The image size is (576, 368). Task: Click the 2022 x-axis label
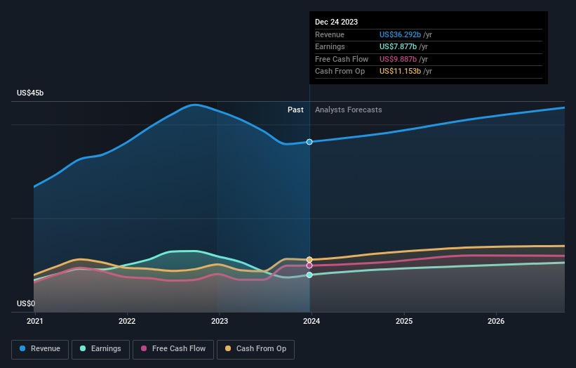point(127,322)
